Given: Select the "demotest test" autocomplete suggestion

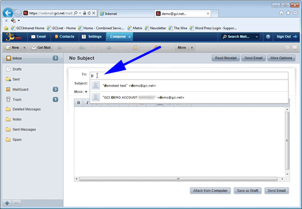Looking at the screenshot, I should (x=189, y=85).
